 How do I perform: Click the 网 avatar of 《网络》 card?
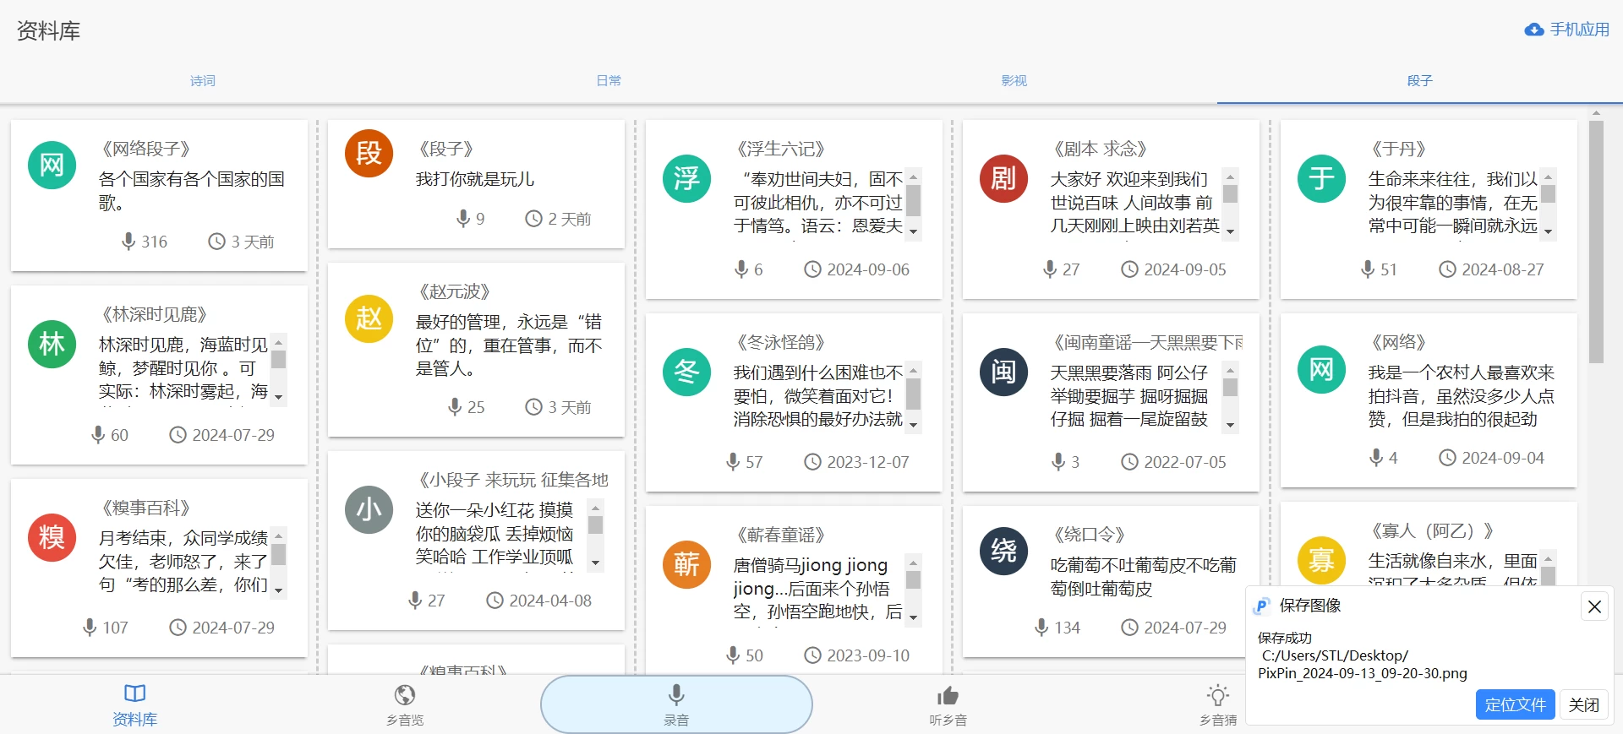point(1322,369)
